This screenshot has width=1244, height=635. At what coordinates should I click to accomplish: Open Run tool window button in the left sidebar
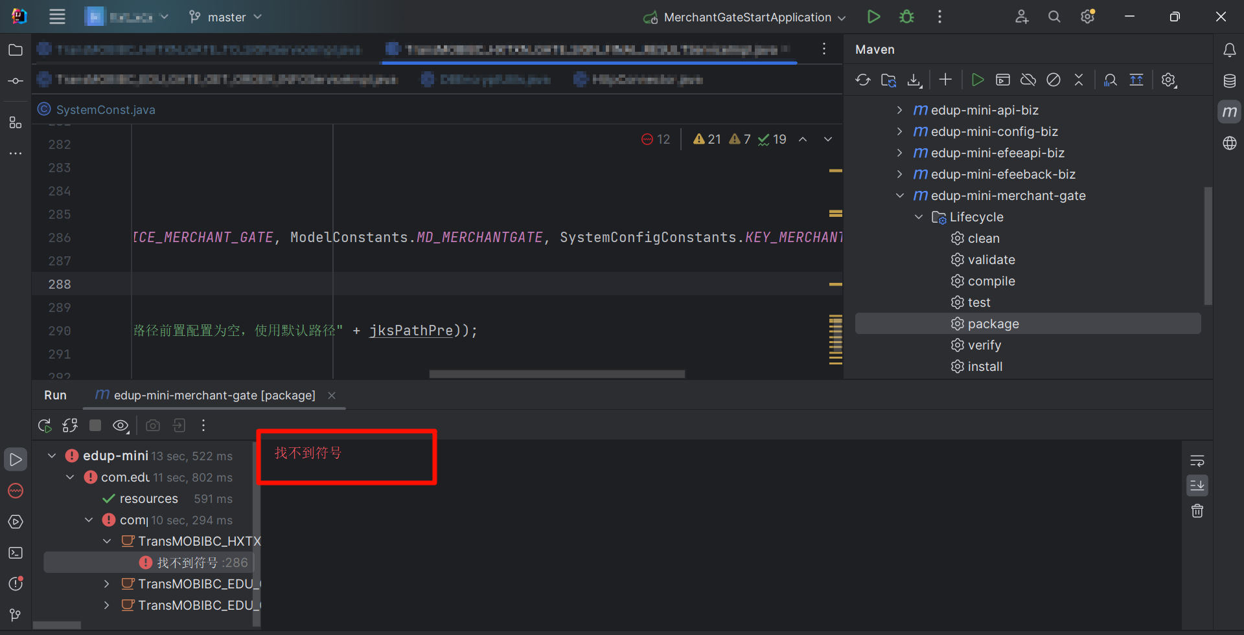pyautogui.click(x=16, y=460)
